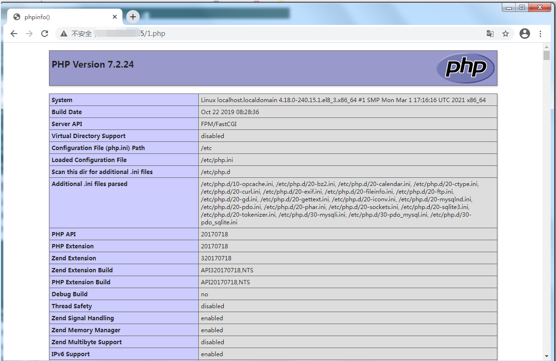This screenshot has height=361, width=556.
Task: Click the Linux localhost.localdomain system value
Action: 343,100
